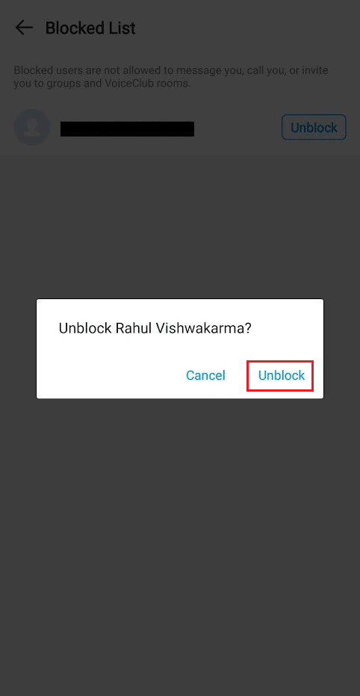Click the white confirmation dialog box

click(x=180, y=348)
